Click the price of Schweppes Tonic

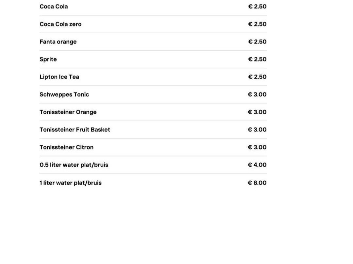[x=257, y=95]
